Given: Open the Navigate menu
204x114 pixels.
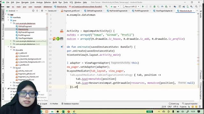Looking at the screenshot, I should pyautogui.click(x=25, y=2).
